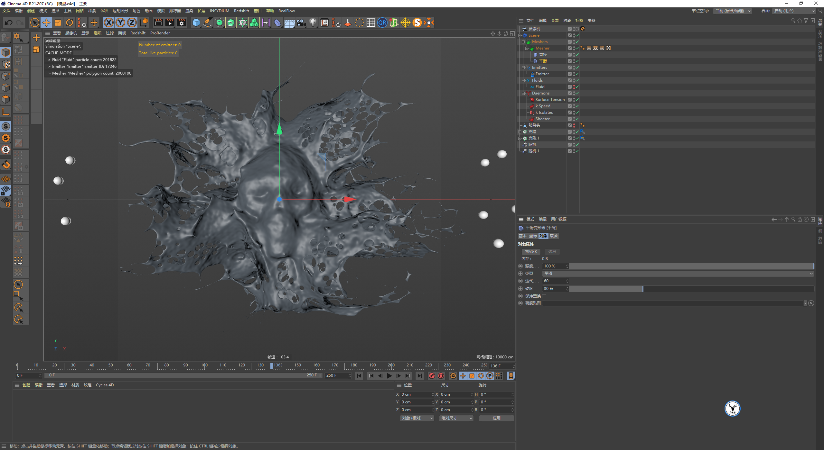Toggle the Z axis lock
This screenshot has height=450, width=824.
click(x=132, y=22)
